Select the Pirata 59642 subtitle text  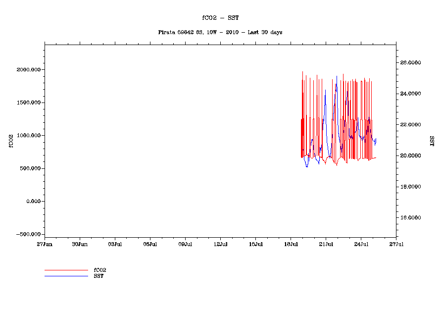220,32
